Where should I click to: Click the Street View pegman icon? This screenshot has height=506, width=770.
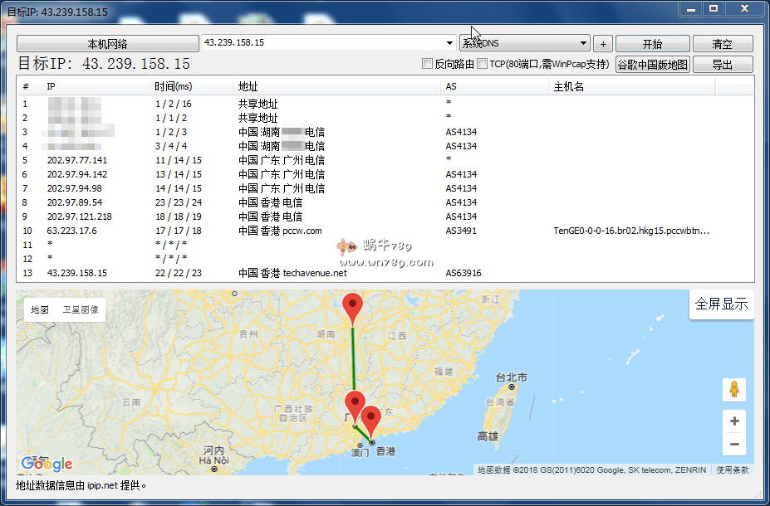tap(733, 389)
